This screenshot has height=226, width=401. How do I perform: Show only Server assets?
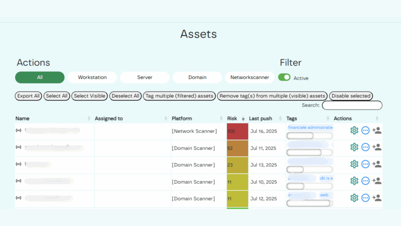145,77
